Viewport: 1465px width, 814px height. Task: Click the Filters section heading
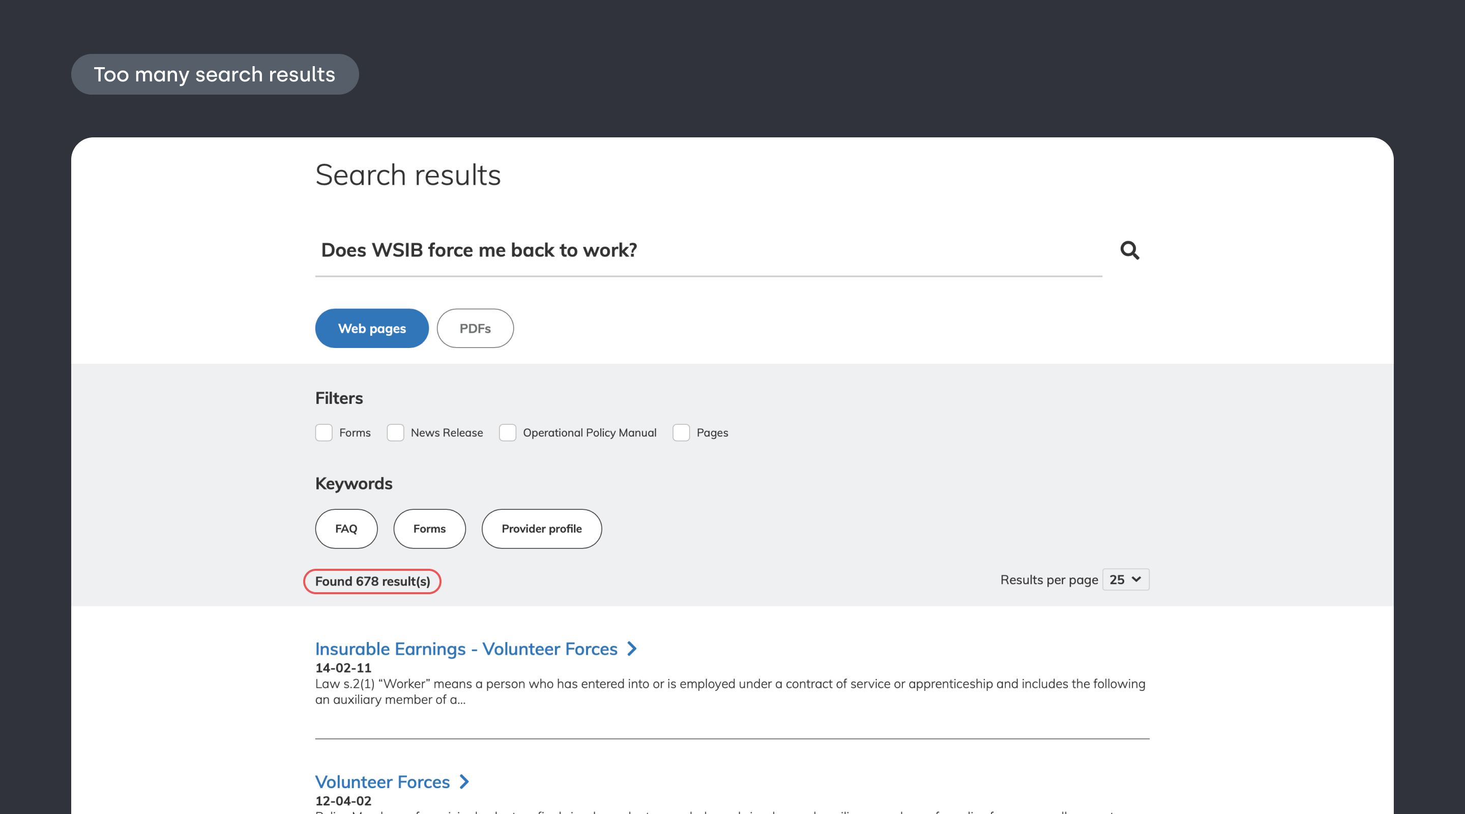coord(339,398)
